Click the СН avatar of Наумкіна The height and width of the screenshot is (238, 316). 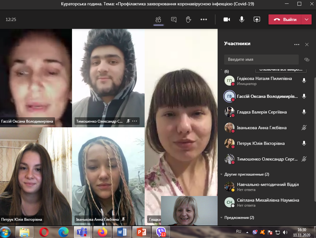230,203
